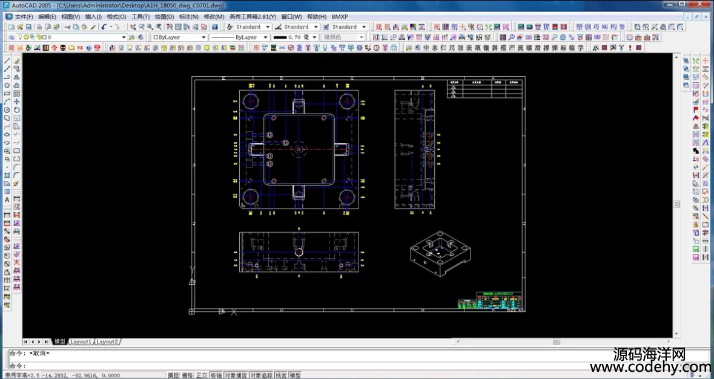Open the 编辑(E) menu
This screenshot has height=379, width=714.
click(x=47, y=17)
